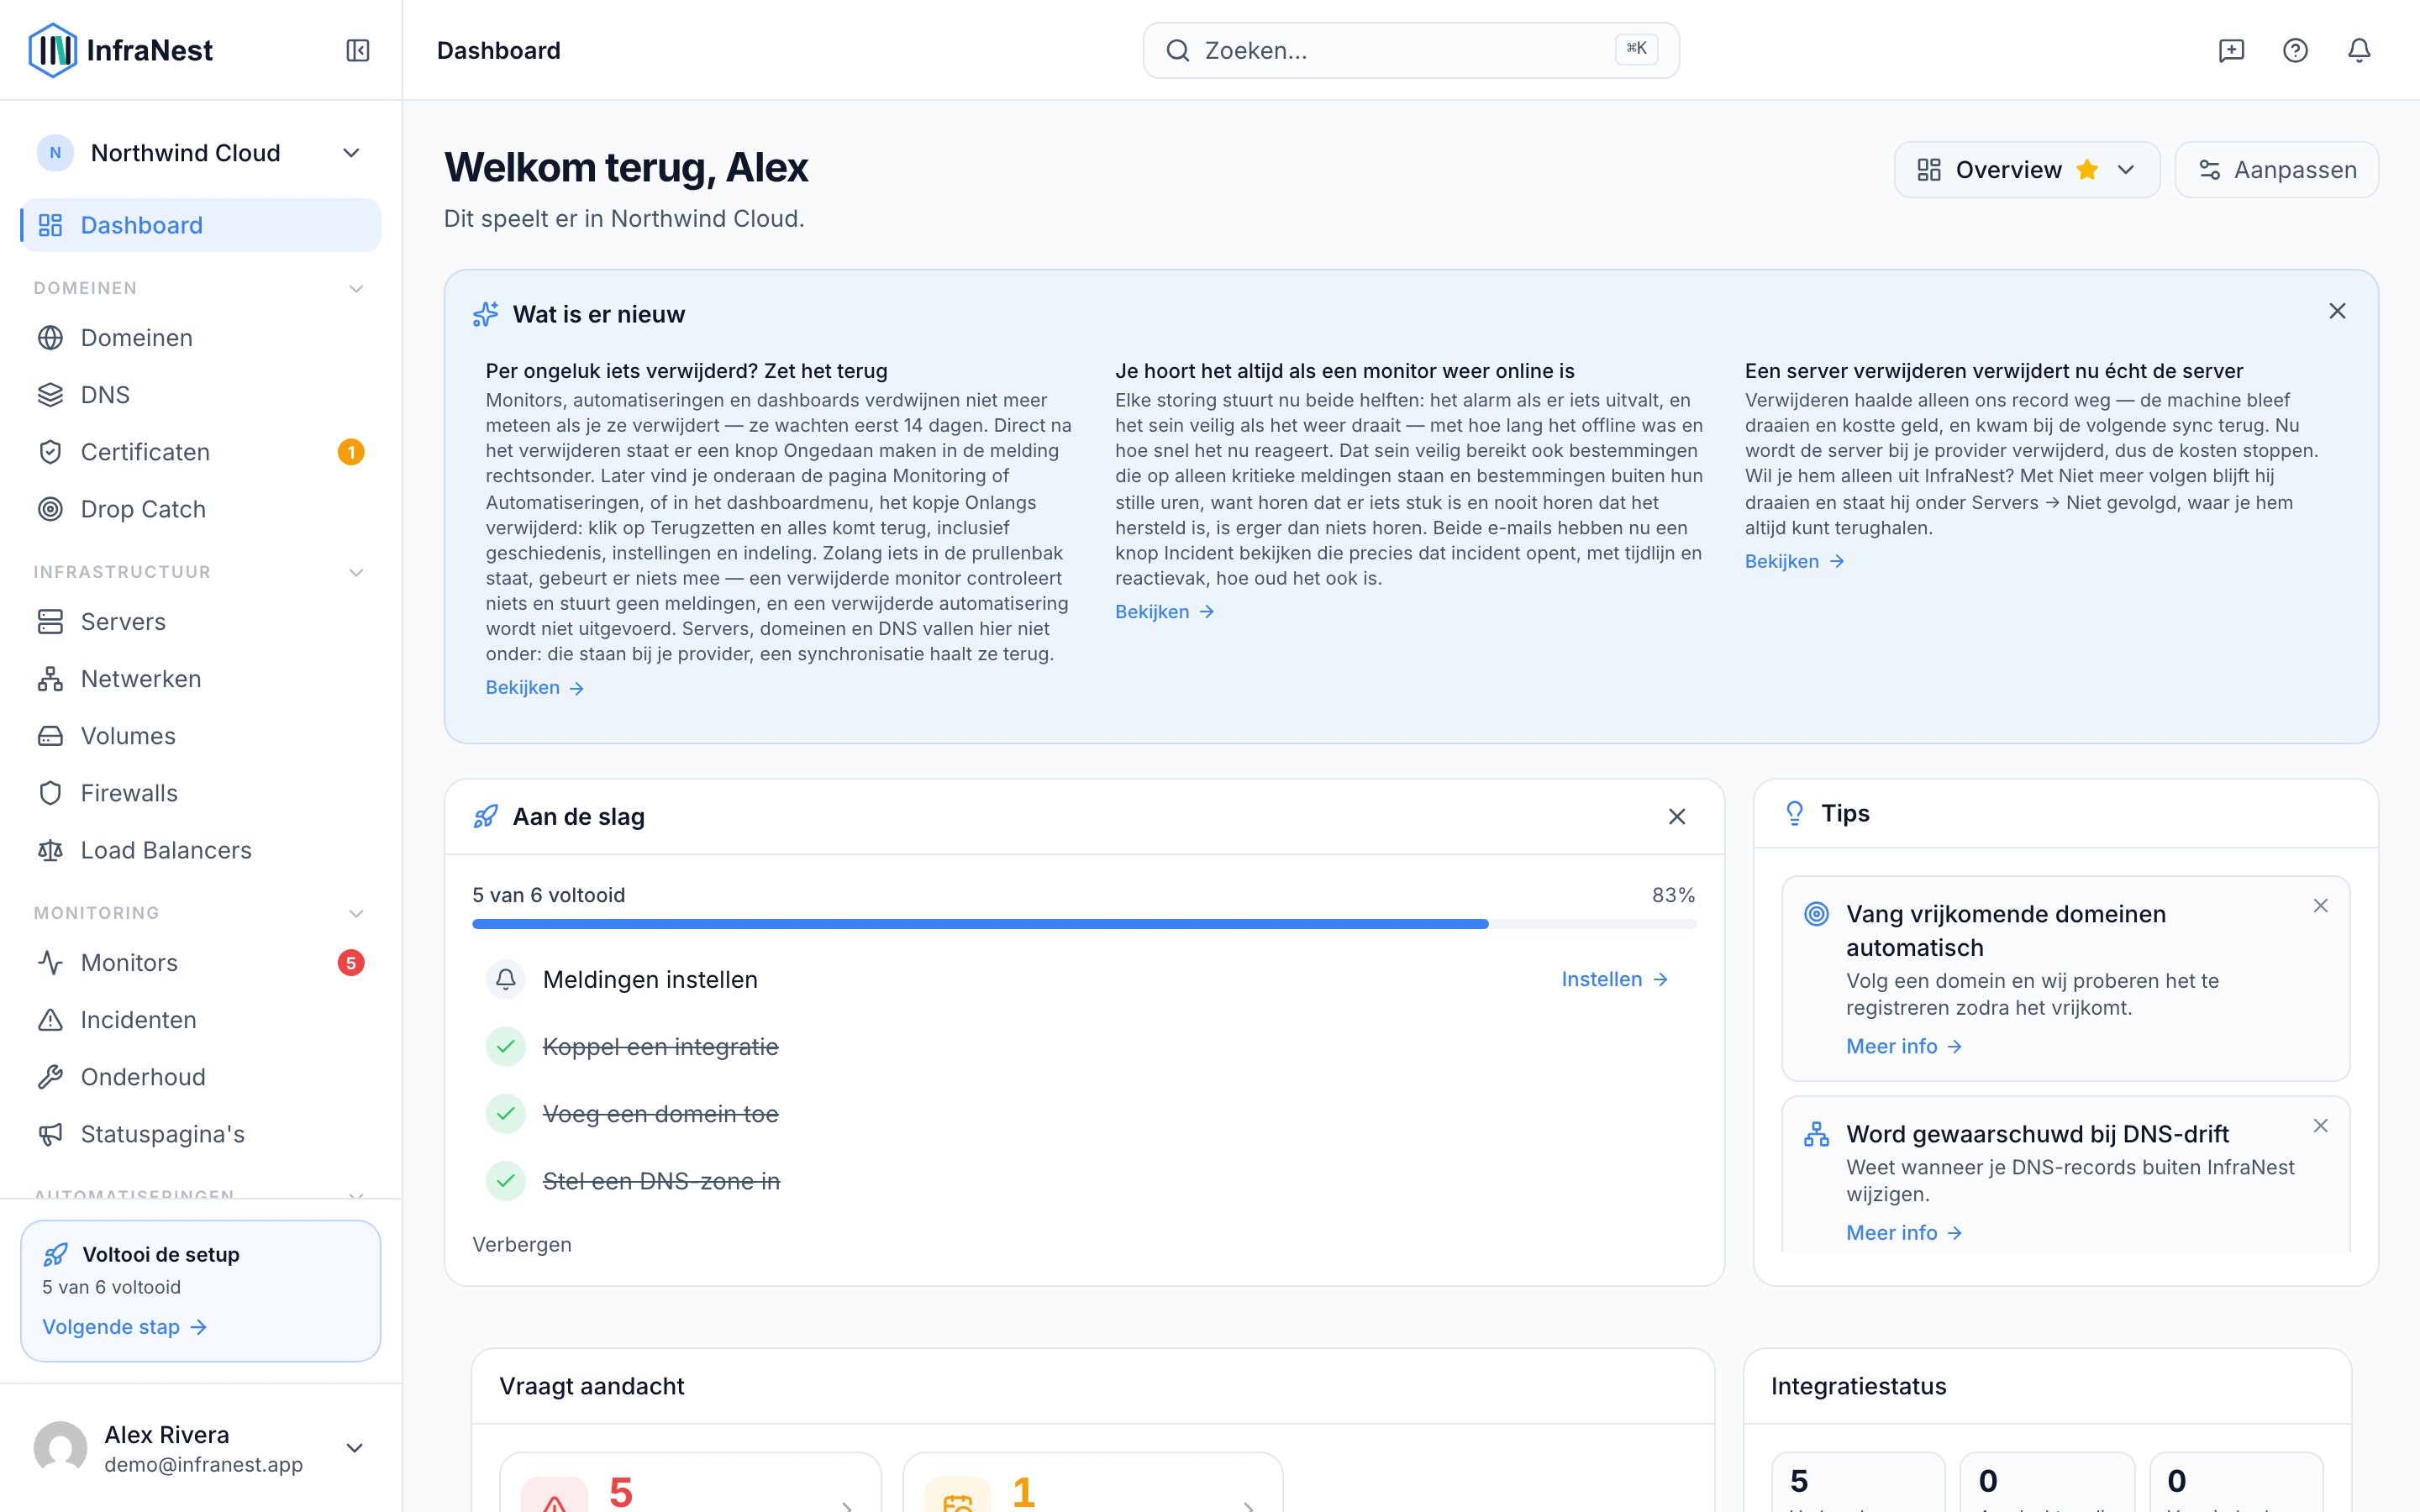
Task: Click the Monitors red badge showing 5
Action: pos(351,963)
